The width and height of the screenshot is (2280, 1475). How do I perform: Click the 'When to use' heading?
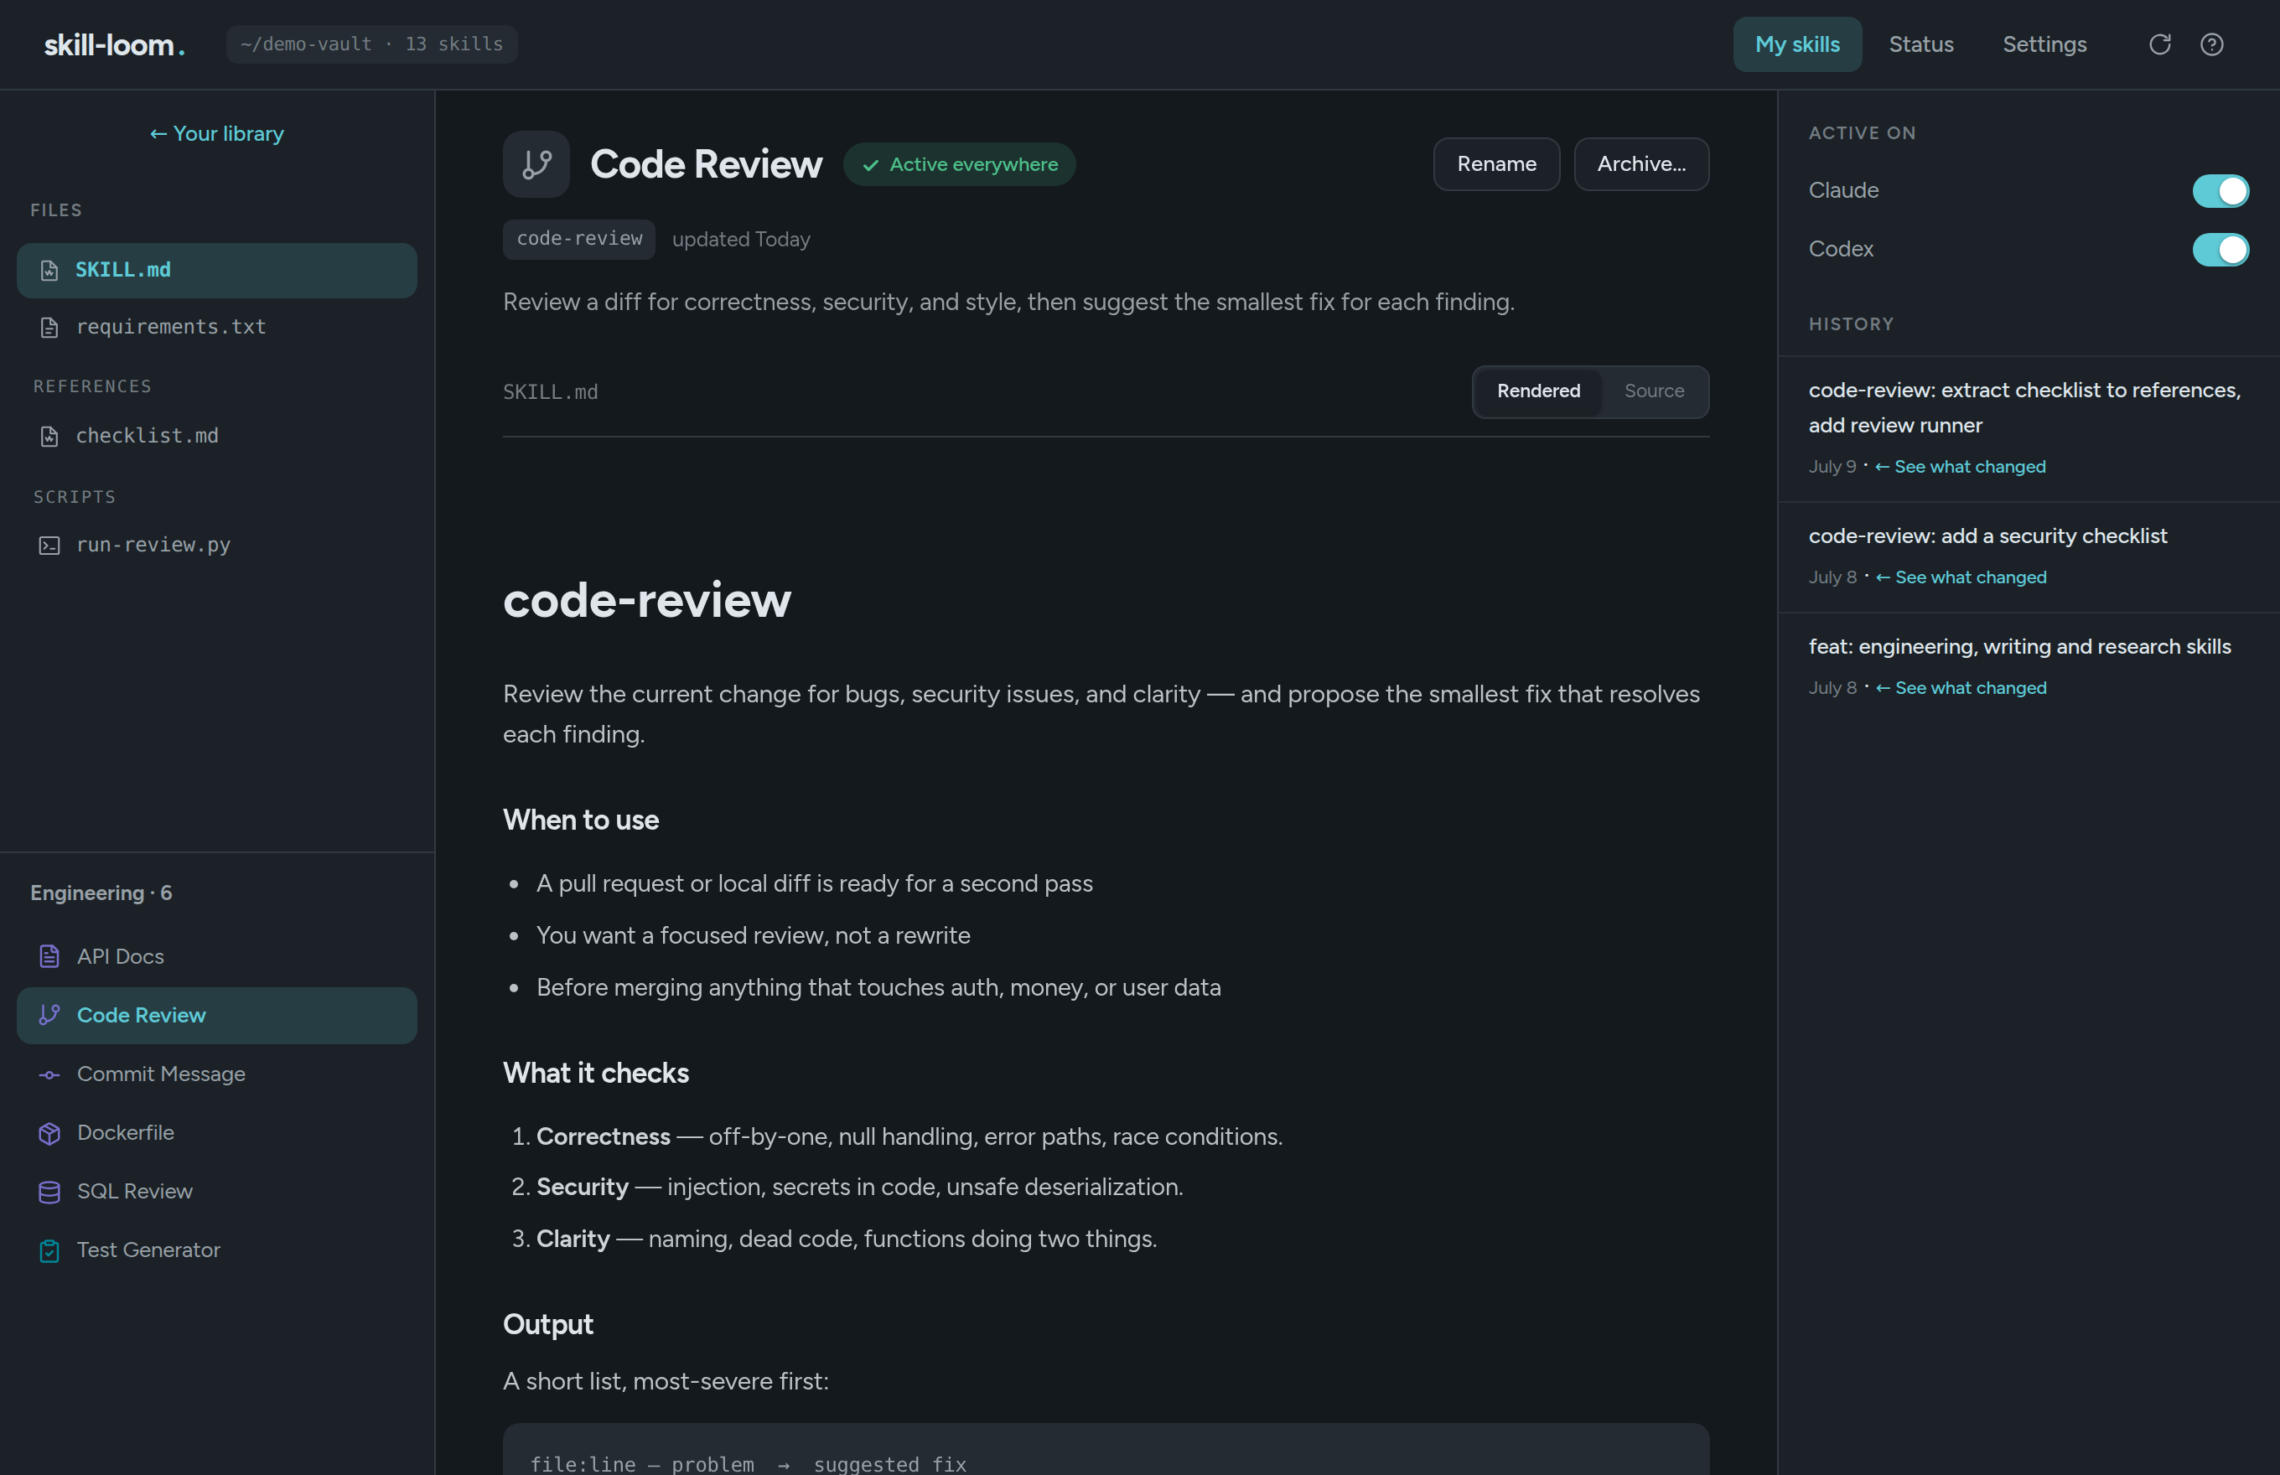tap(581, 820)
